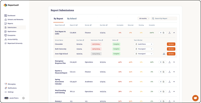The width and height of the screenshot is (201, 103).
Task: Review the Avon High School submission
Action: tap(171, 54)
